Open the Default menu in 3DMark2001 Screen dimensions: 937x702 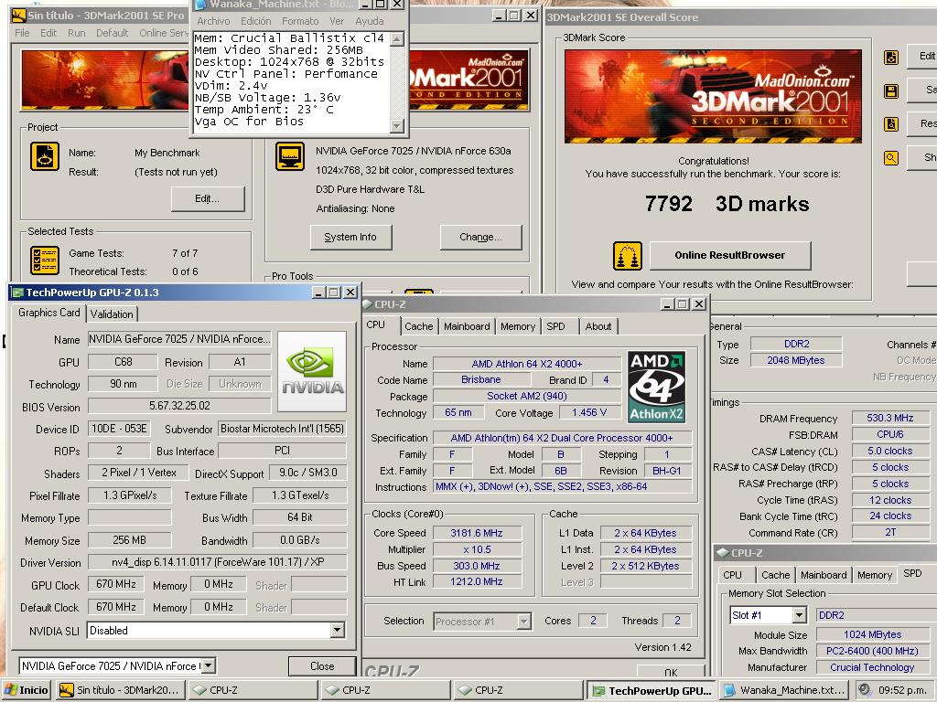click(112, 33)
